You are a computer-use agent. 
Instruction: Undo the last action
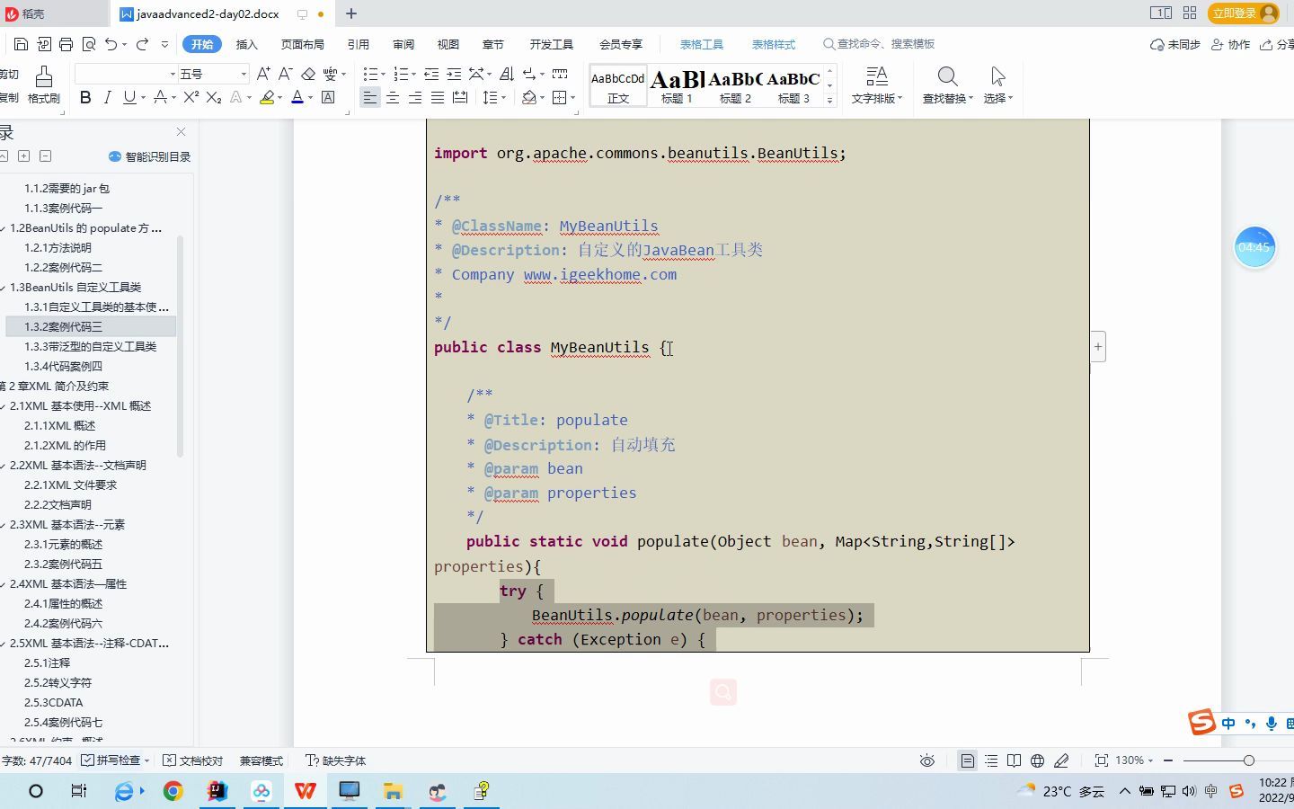point(111,44)
